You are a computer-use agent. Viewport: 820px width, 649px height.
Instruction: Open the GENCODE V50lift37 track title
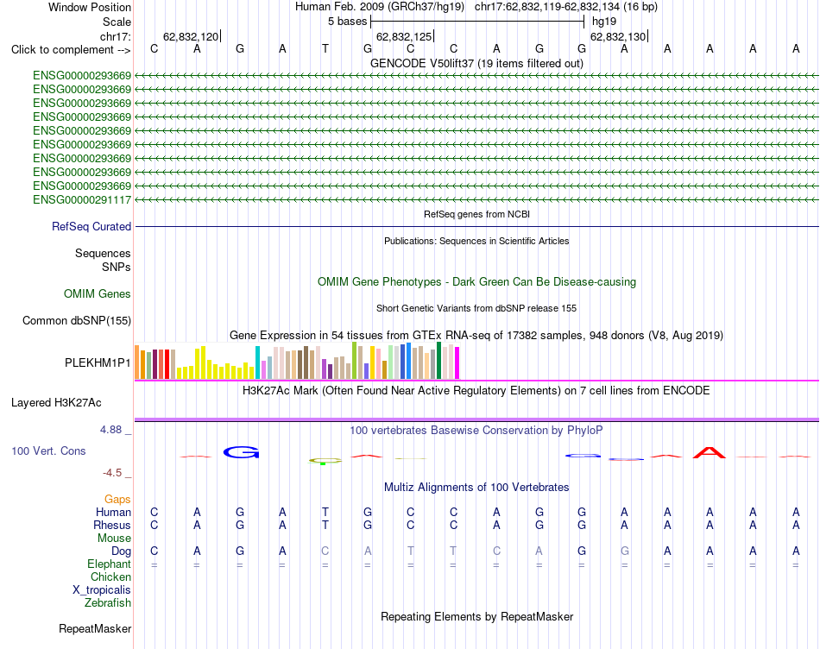476,63
